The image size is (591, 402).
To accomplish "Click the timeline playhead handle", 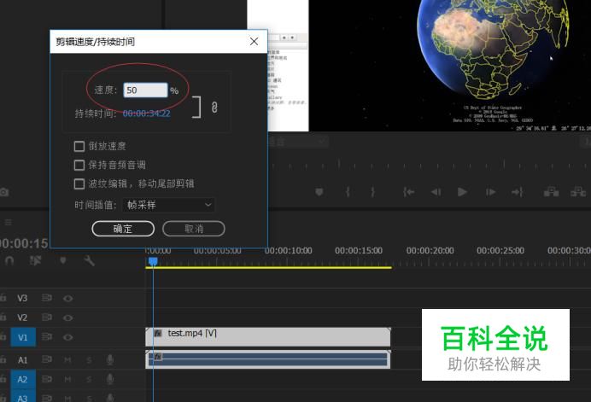I will click(153, 261).
